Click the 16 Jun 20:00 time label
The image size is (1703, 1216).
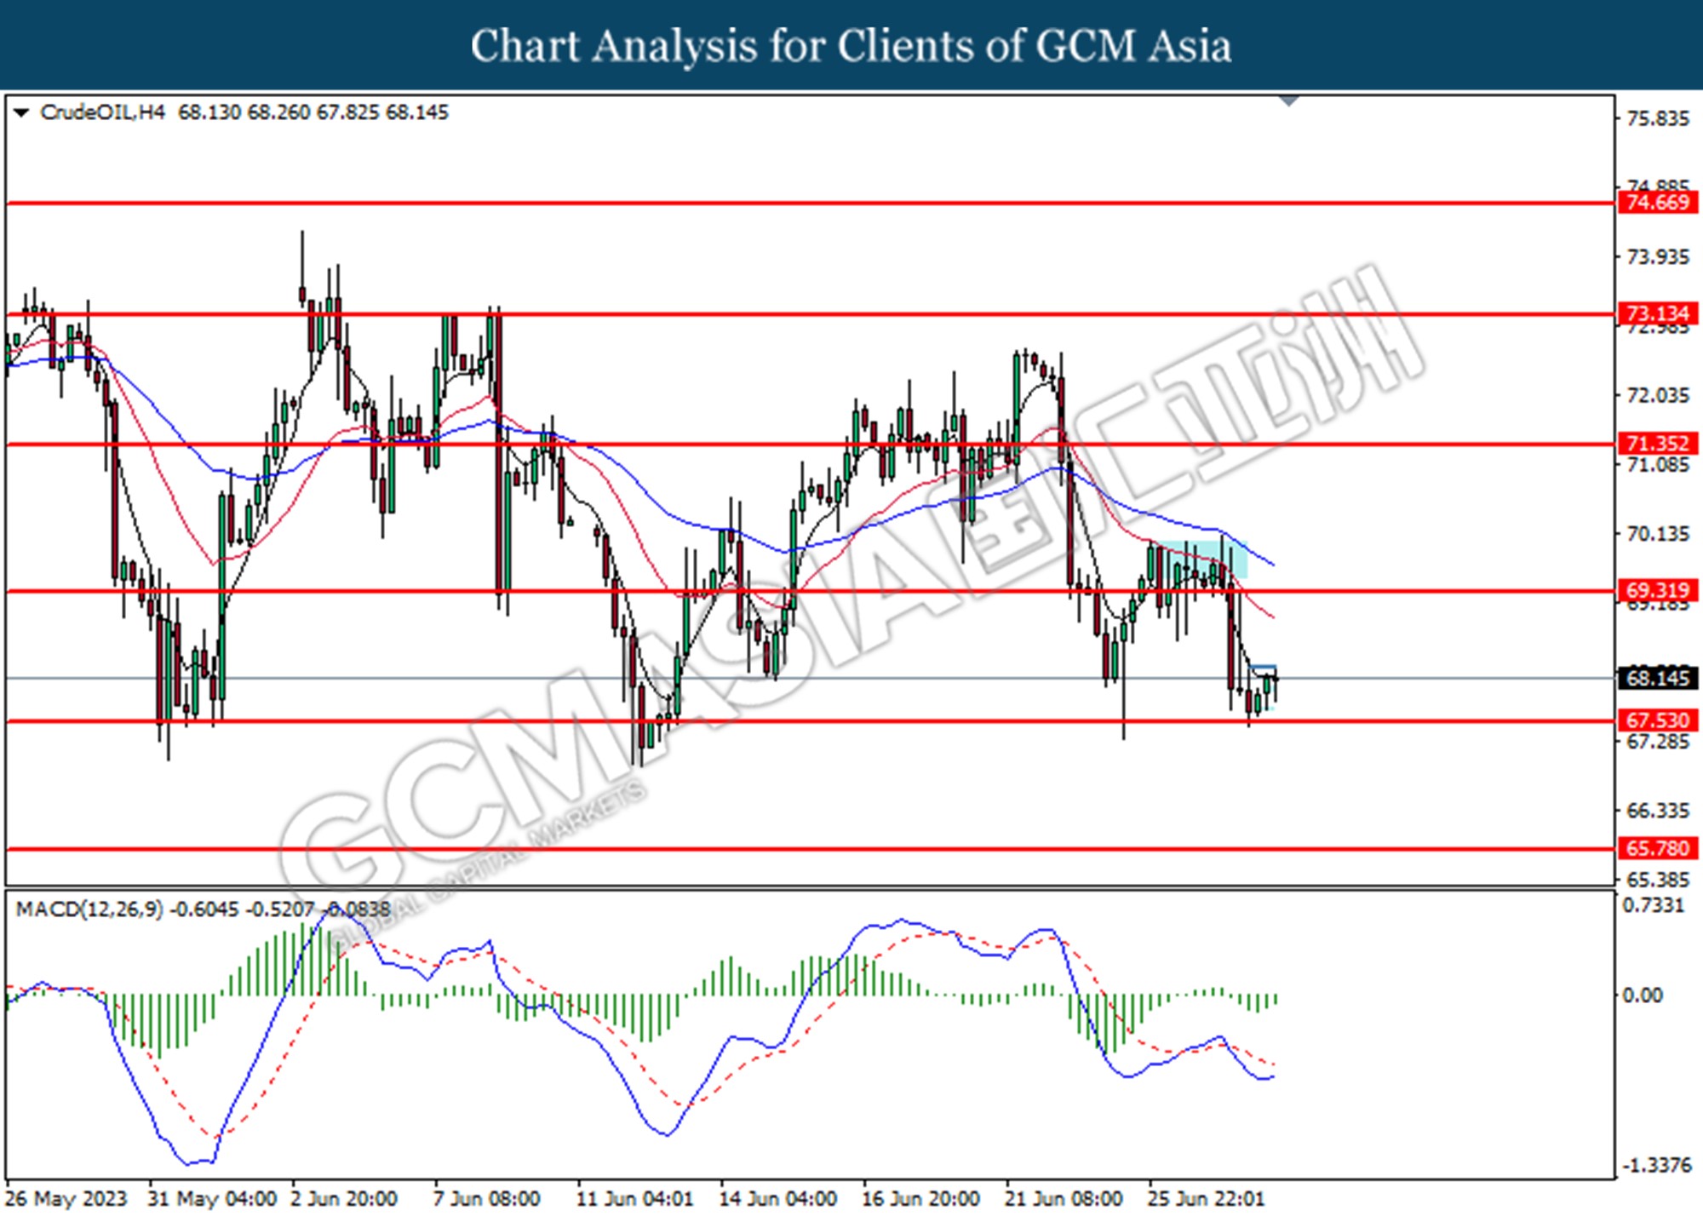[x=920, y=1199]
